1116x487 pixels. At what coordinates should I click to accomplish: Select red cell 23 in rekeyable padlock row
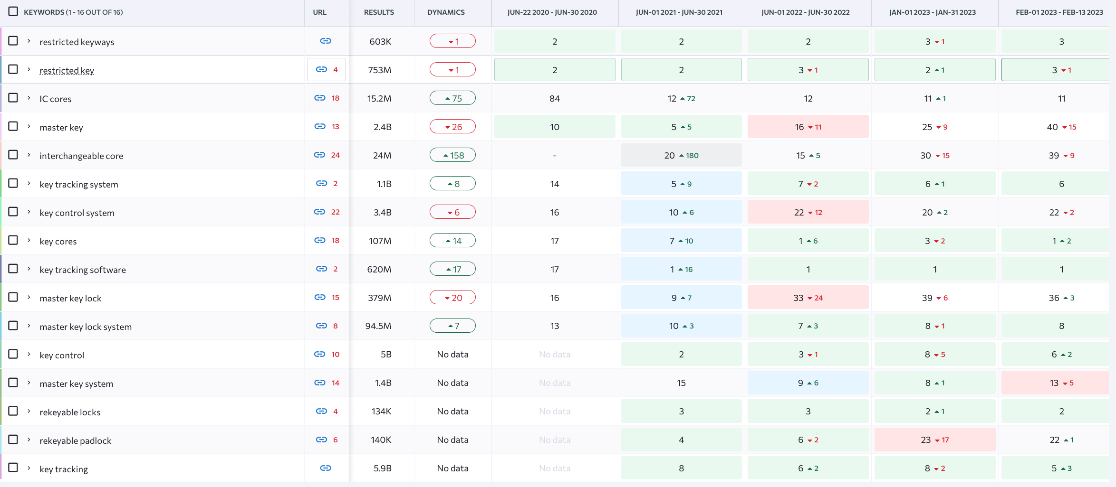[x=935, y=440]
